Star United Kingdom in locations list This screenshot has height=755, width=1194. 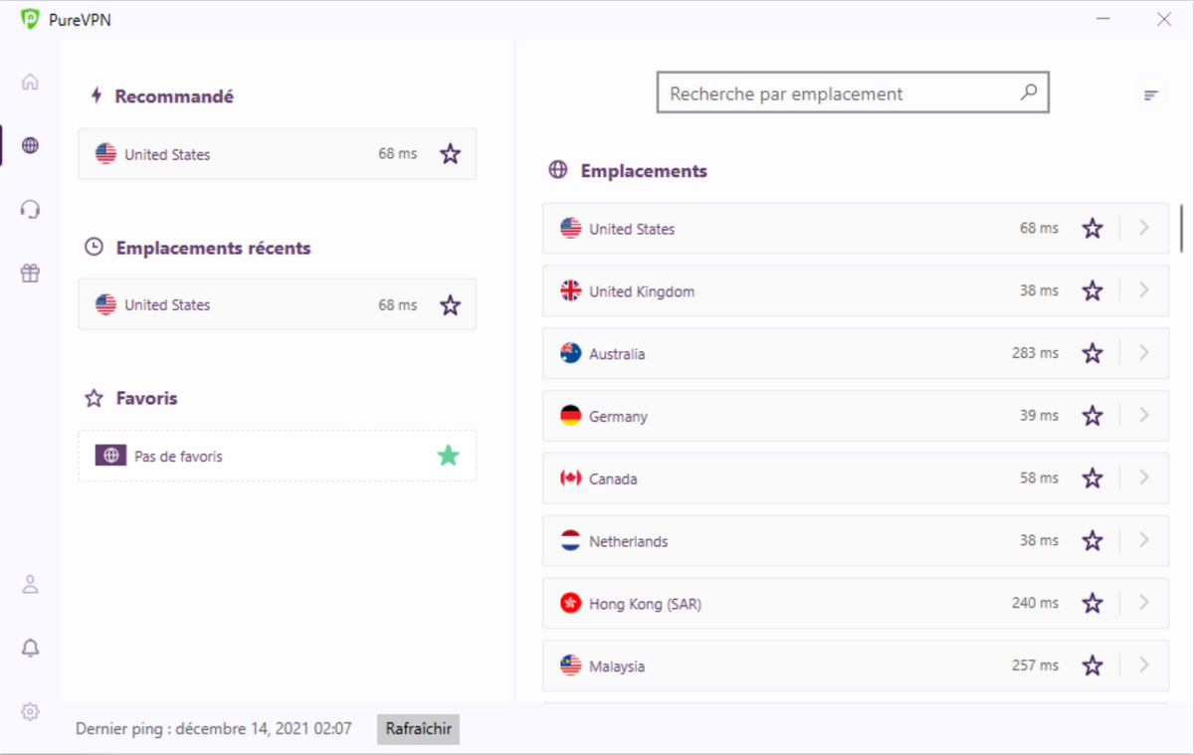1093,291
